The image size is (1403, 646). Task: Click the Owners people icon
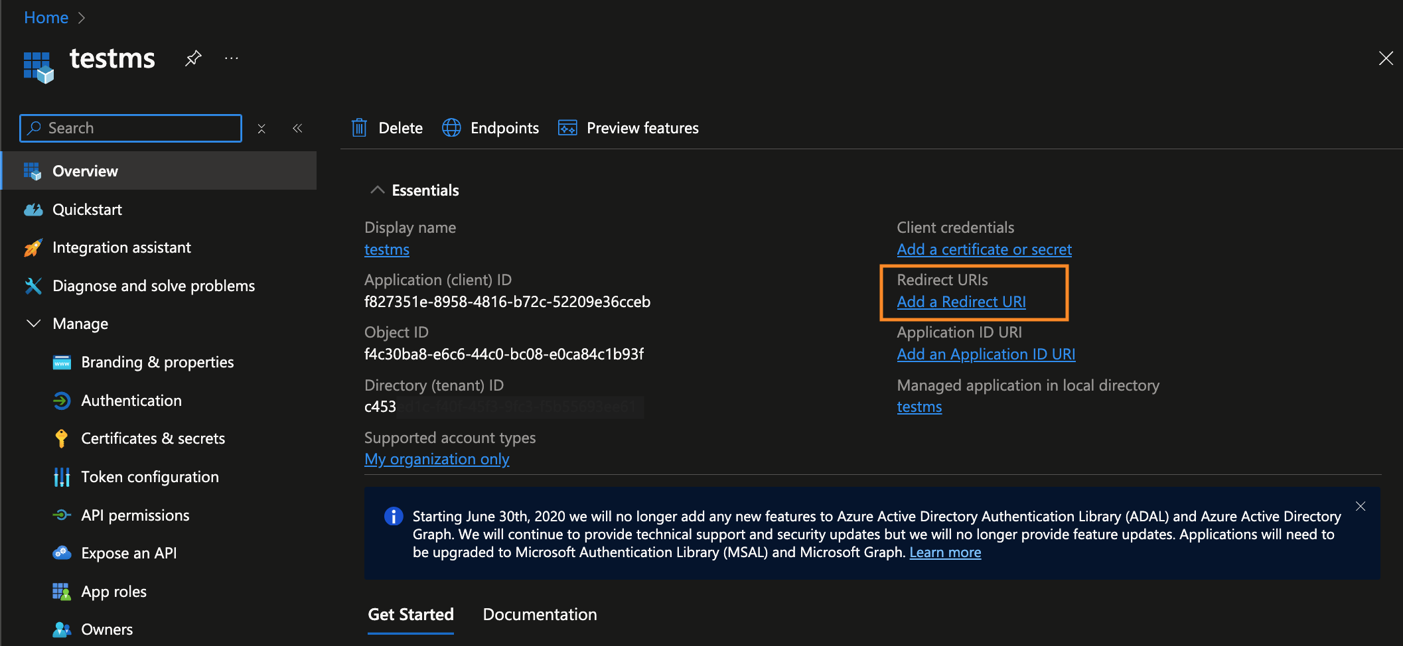pos(62,629)
